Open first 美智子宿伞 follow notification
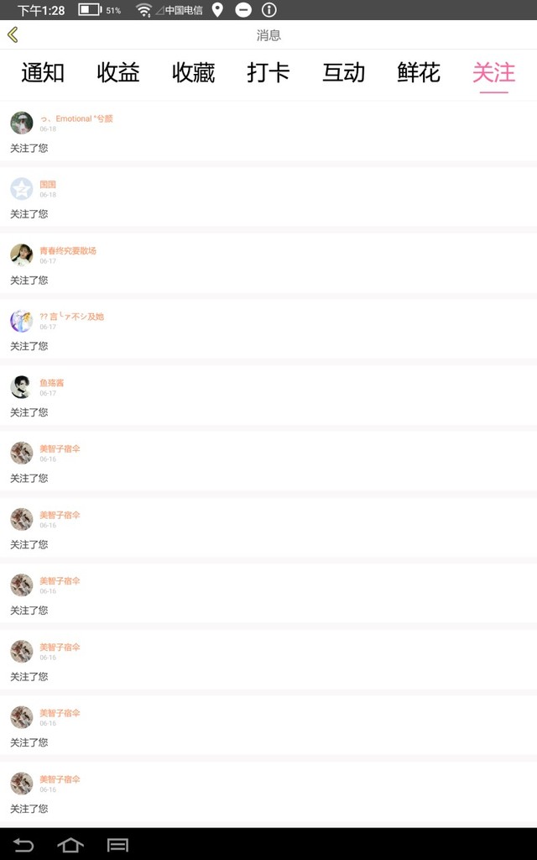The height and width of the screenshot is (860, 537). pyautogui.click(x=268, y=464)
